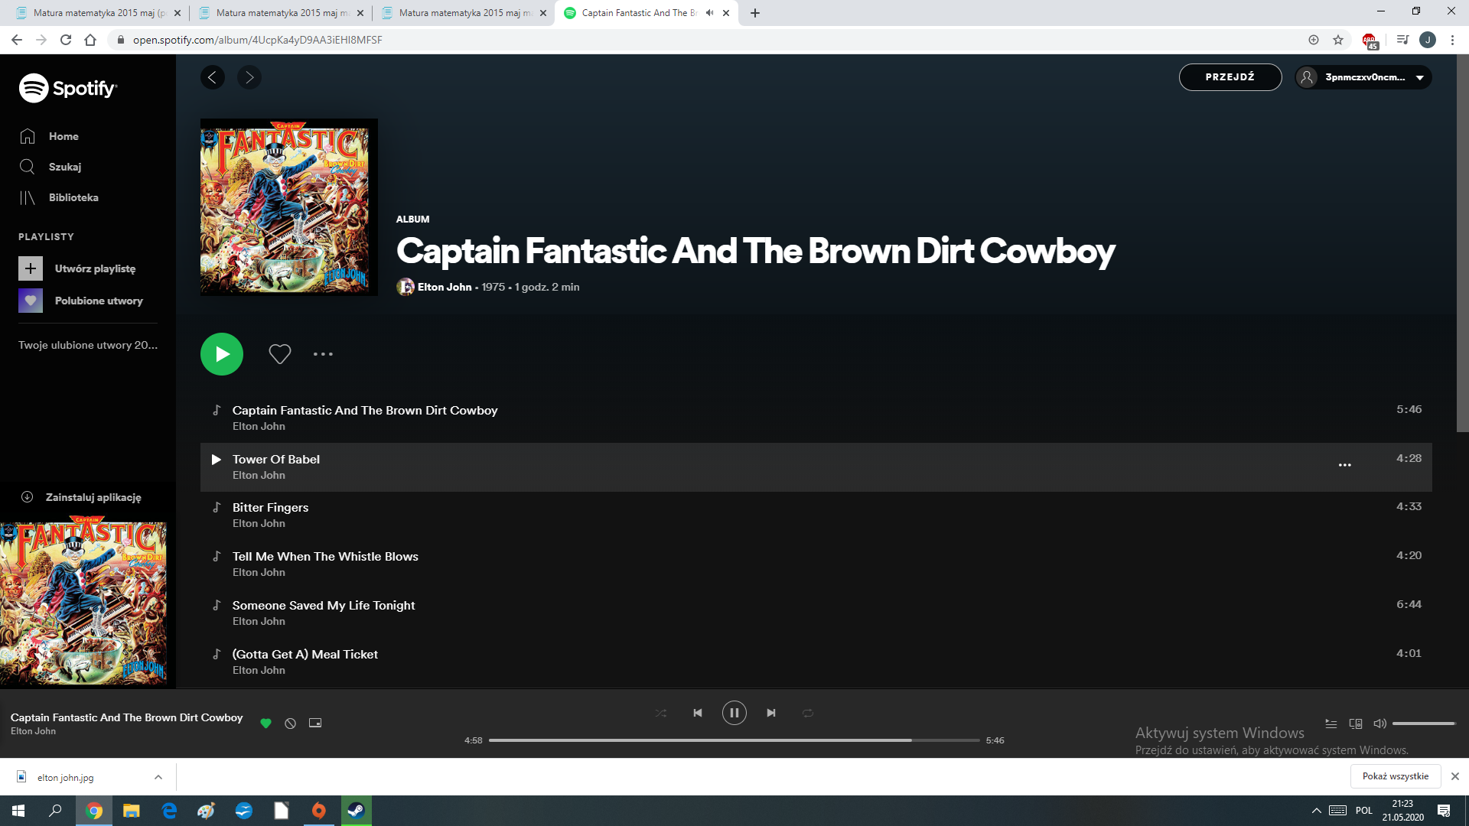Pause the current song
This screenshot has height=826, width=1469.
coord(734,713)
